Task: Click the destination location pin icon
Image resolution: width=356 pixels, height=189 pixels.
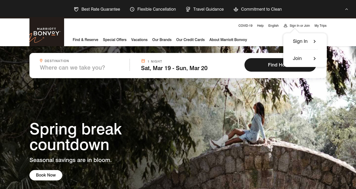Action: coord(41,60)
